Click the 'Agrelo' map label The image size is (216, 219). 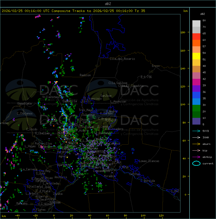(x=63, y=156)
